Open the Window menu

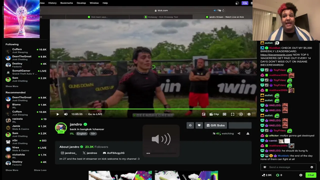94,3
